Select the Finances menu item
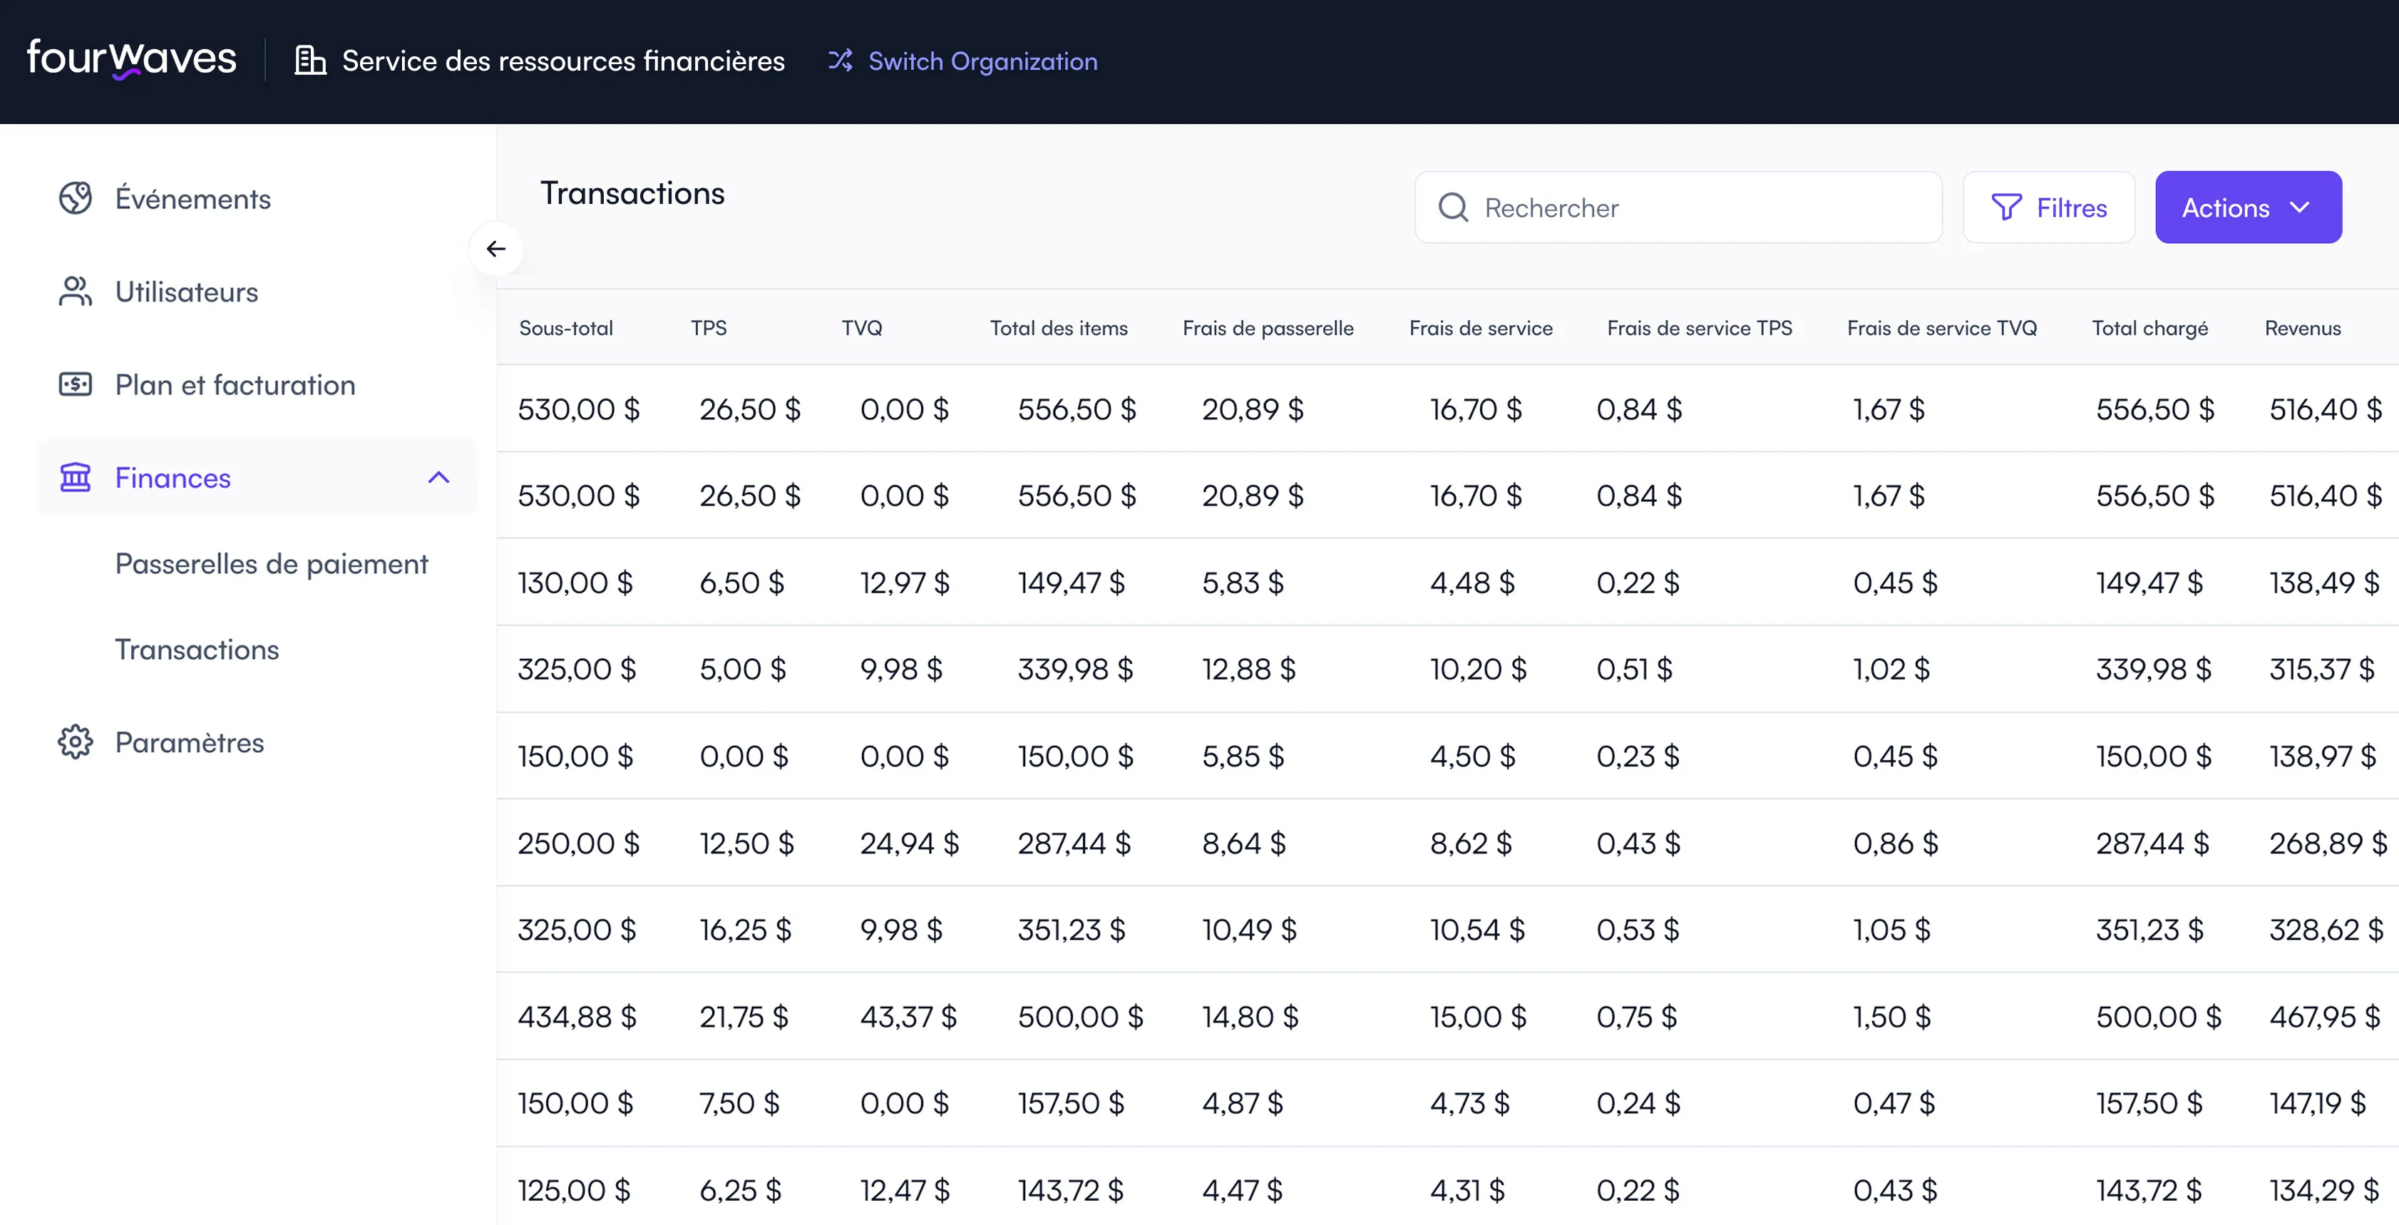 click(x=257, y=477)
